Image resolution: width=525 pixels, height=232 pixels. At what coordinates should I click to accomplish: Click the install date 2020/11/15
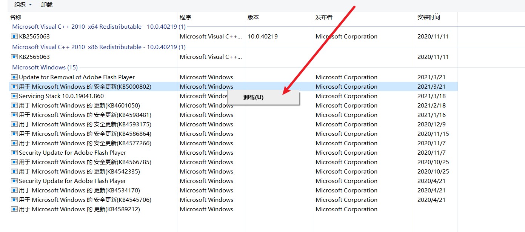pos(433,134)
